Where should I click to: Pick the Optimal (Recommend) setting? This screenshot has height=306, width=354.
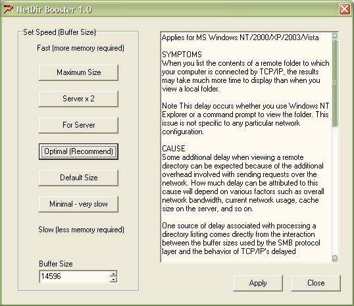[x=78, y=151]
